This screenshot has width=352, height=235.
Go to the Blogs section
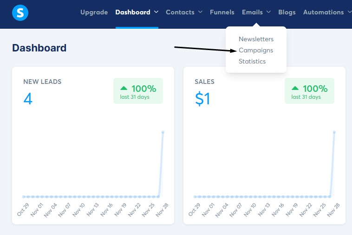coord(287,13)
